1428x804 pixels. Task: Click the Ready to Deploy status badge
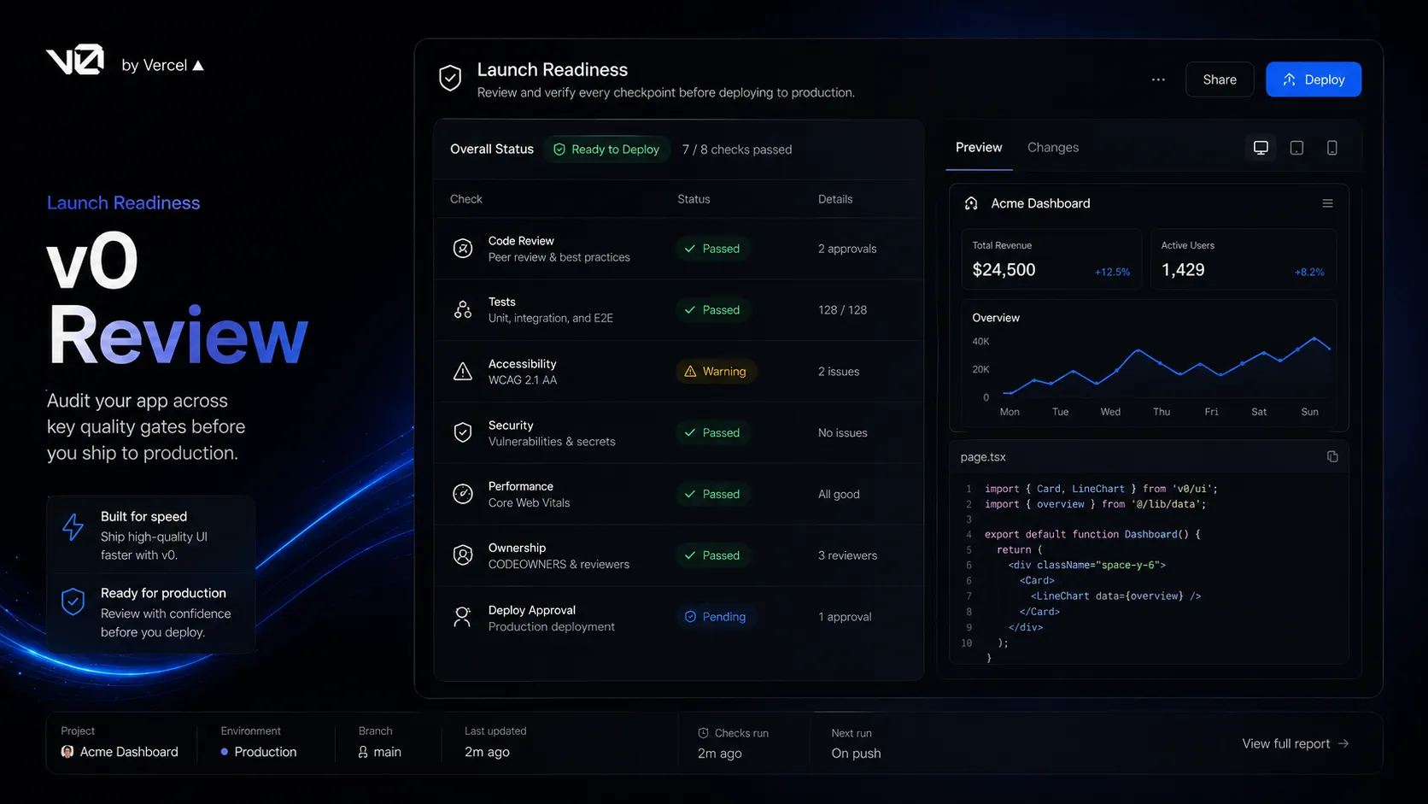click(606, 150)
